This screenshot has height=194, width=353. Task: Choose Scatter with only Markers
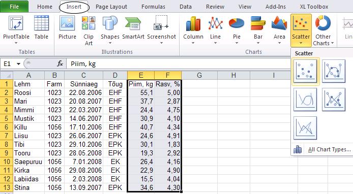coord(305,71)
